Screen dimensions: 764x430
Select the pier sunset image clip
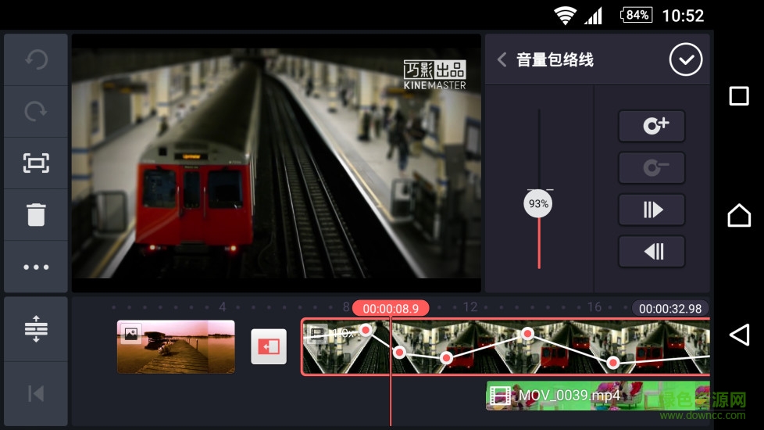(176, 346)
